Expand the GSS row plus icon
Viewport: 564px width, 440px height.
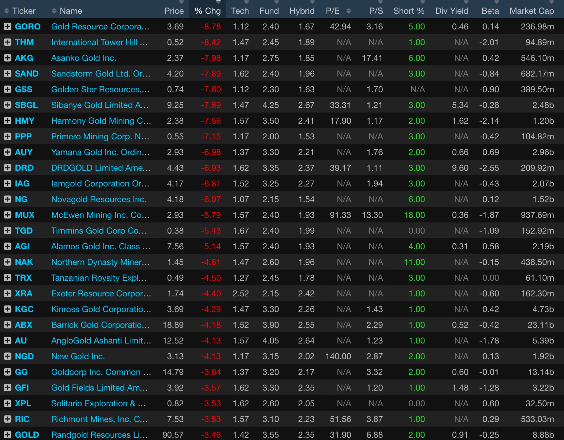8,89
